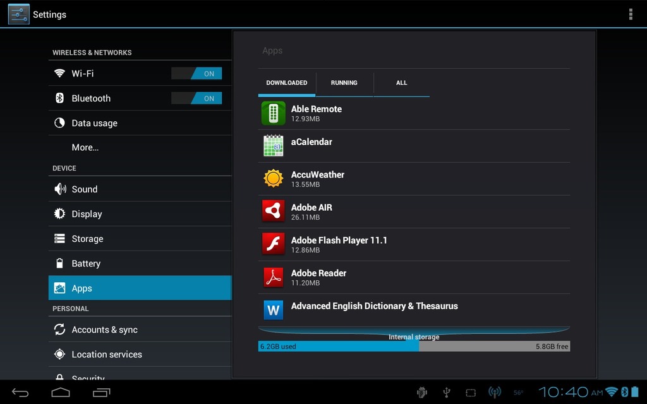Click the 5.8GB free storage segment
This screenshot has width=647, height=404.
tap(494, 347)
